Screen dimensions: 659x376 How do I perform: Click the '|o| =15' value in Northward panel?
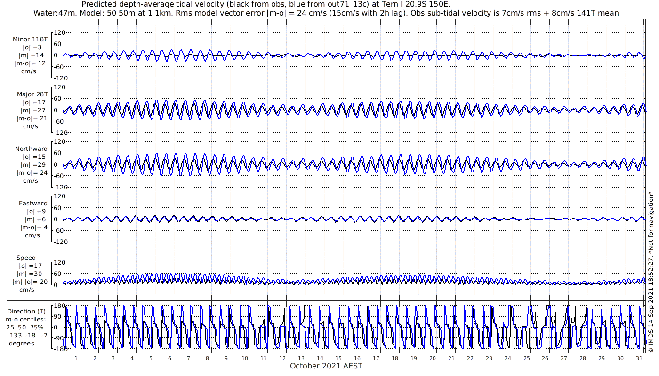coord(34,157)
